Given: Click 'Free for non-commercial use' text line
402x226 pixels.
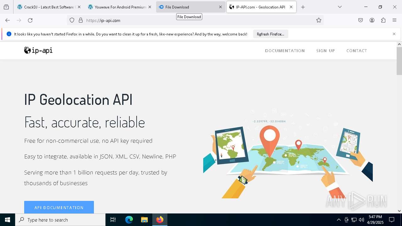Looking at the screenshot, I should [x=88, y=141].
